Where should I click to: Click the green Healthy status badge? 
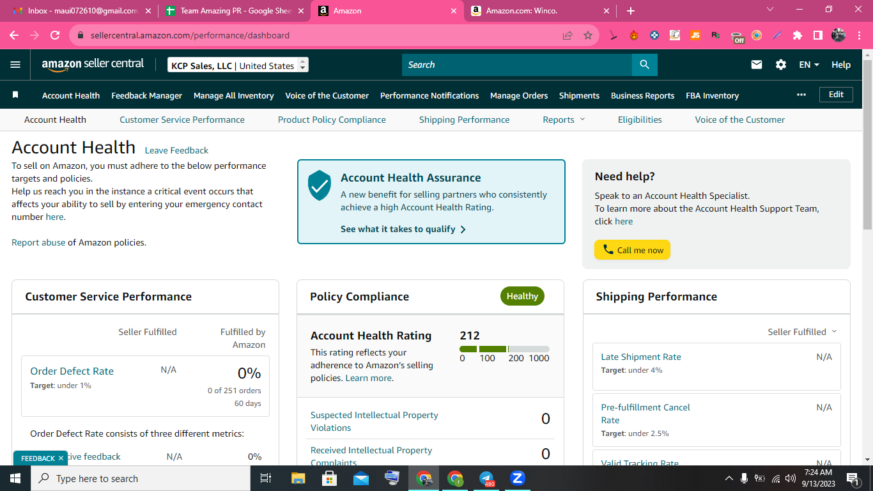pyautogui.click(x=522, y=296)
